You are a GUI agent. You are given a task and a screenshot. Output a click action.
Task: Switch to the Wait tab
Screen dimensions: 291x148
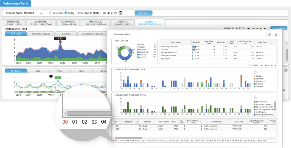(38, 71)
